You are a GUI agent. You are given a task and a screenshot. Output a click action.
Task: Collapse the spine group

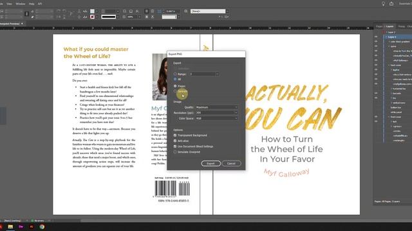pos(389,46)
